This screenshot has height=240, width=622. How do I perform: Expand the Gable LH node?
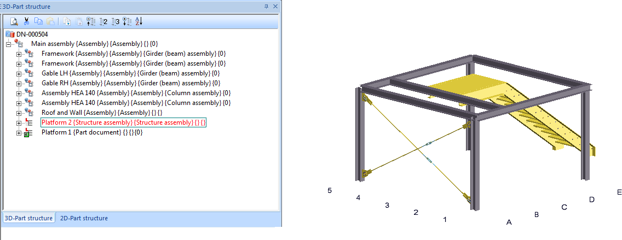point(19,74)
